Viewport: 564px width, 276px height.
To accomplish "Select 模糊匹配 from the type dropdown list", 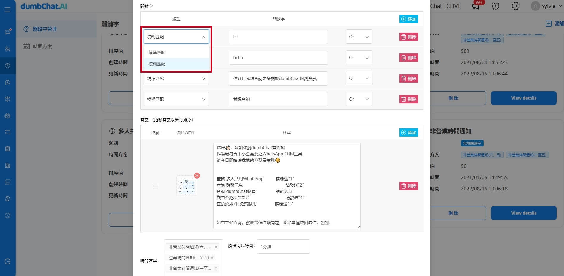I will click(x=176, y=64).
